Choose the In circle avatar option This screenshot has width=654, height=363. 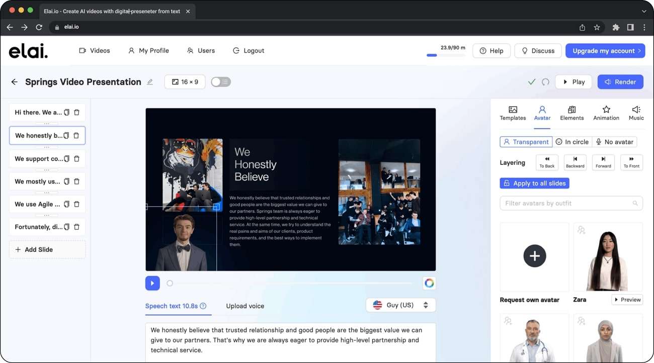pyautogui.click(x=572, y=142)
